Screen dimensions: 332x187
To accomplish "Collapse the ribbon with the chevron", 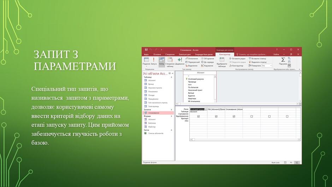I will 300,69.
